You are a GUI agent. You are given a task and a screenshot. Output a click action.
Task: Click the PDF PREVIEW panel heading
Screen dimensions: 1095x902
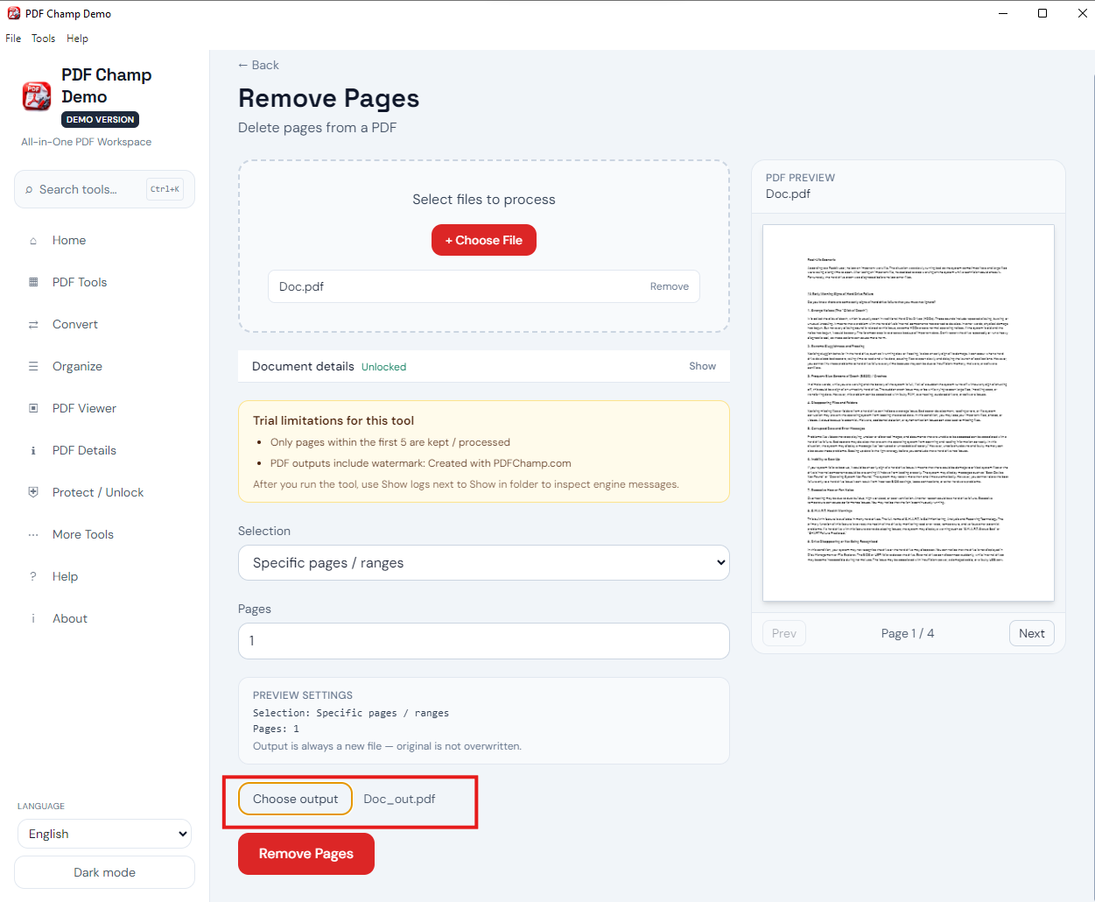[800, 178]
